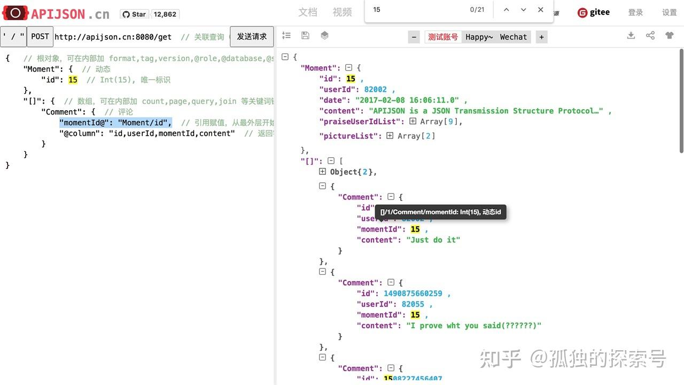Click the date value "2017-02-08 16:06:11.0"
The width and height of the screenshot is (684, 385).
(x=408, y=100)
